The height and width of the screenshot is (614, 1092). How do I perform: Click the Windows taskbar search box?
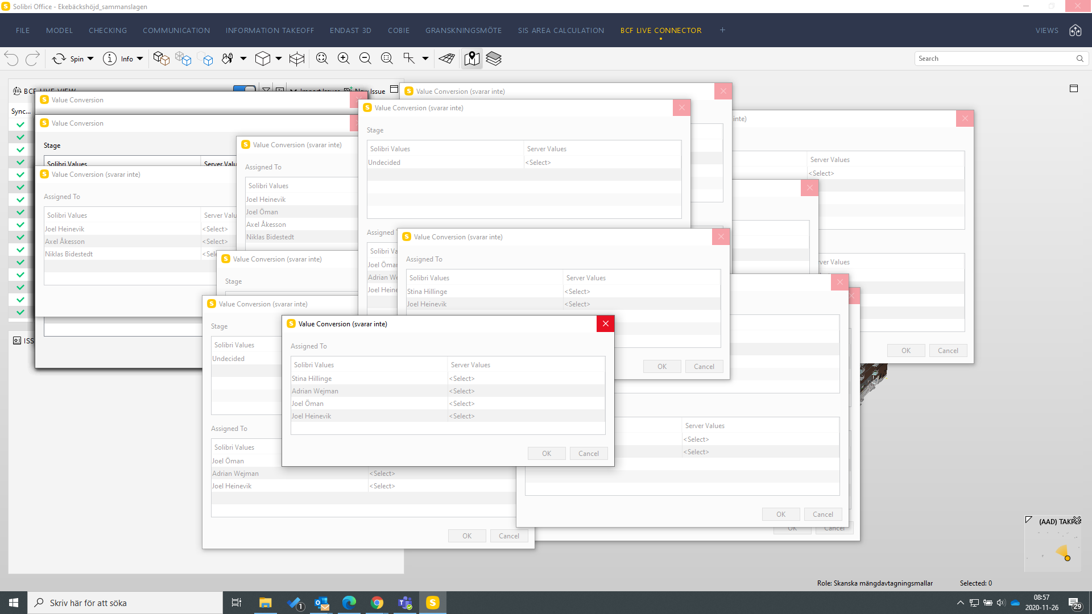(x=125, y=603)
